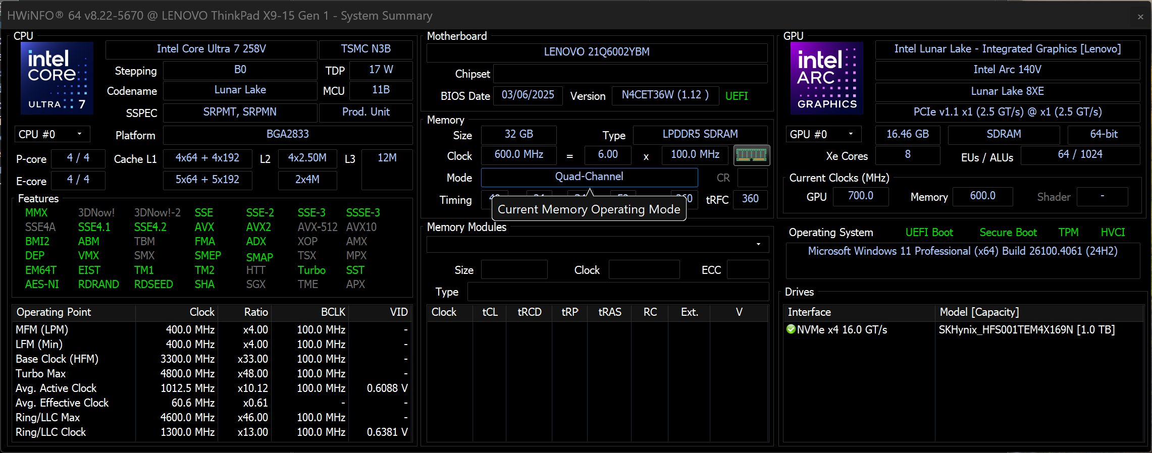Click the 'SHA' feature label
Viewport: 1152px width, 453px height.
204,285
